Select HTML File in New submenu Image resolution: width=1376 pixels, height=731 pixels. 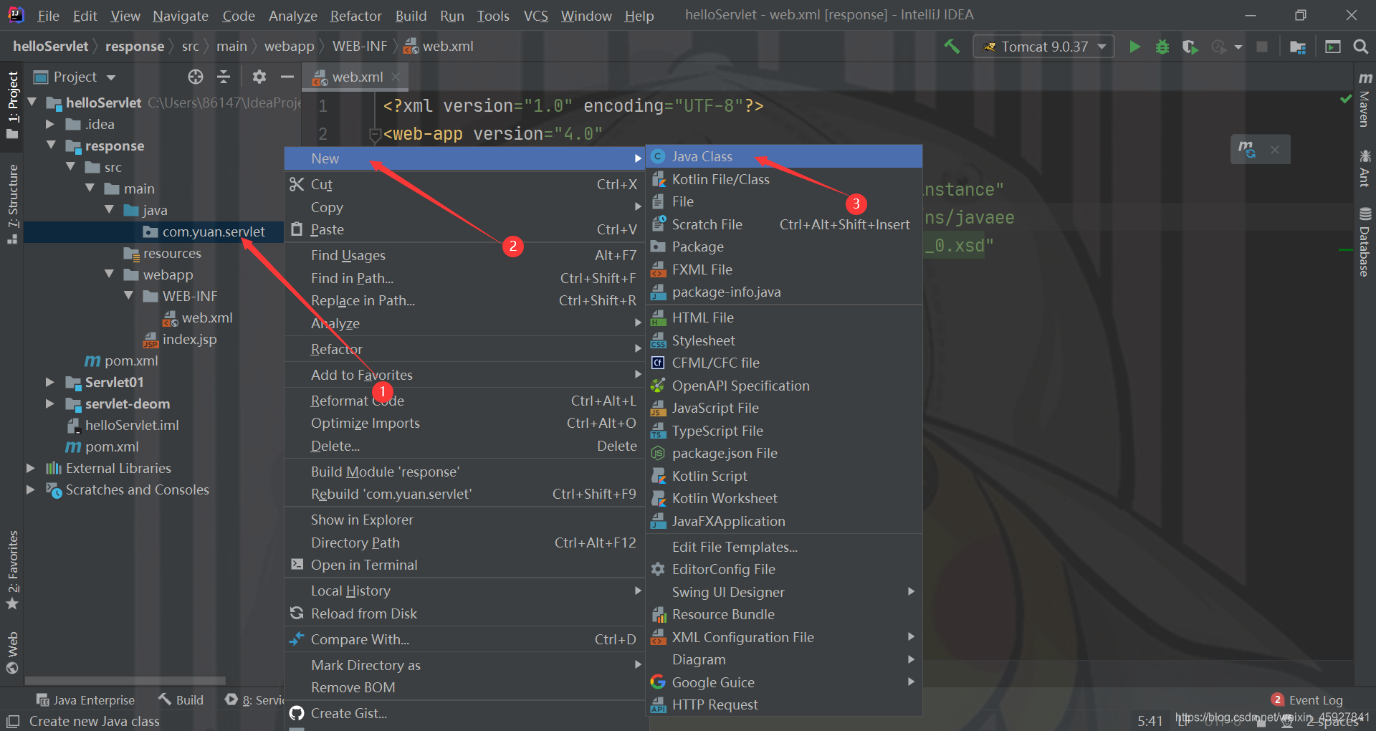tap(784, 317)
